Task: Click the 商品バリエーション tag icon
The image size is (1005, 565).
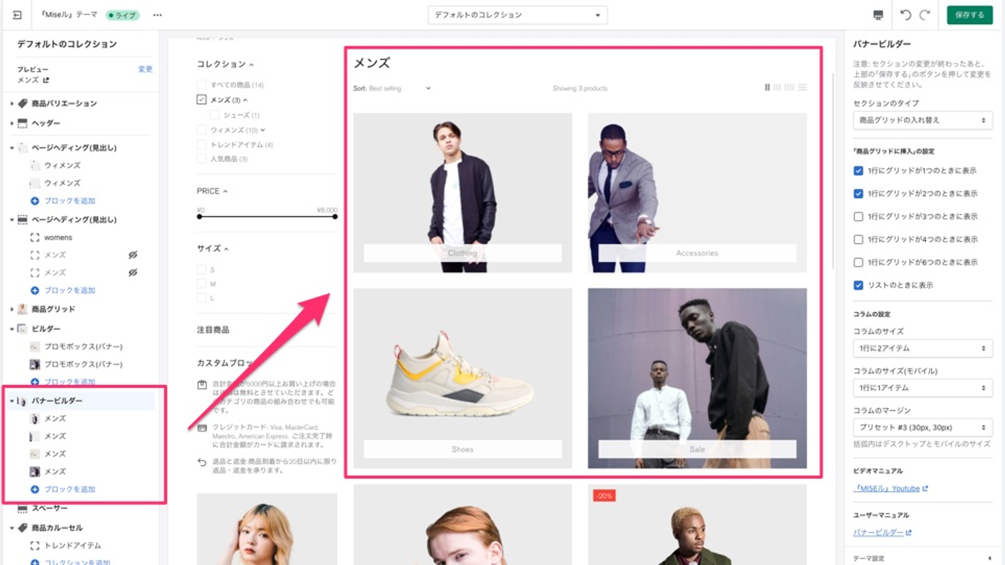Action: point(22,103)
